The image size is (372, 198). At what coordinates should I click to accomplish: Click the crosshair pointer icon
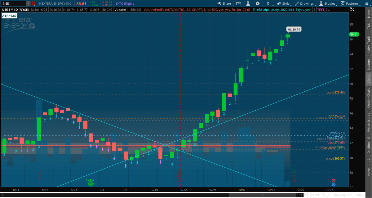[x=323, y=195]
